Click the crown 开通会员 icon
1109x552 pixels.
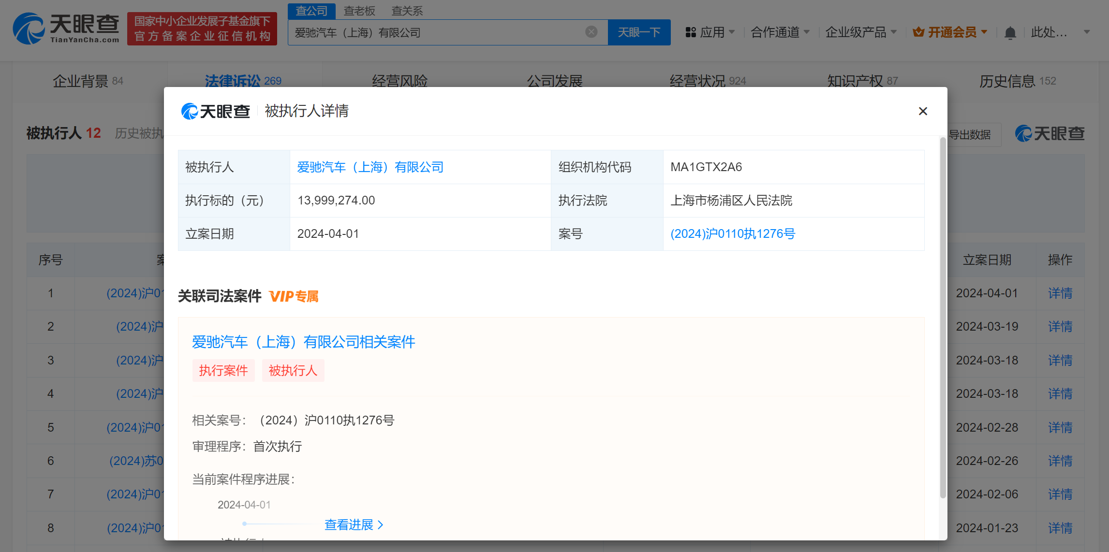(918, 32)
